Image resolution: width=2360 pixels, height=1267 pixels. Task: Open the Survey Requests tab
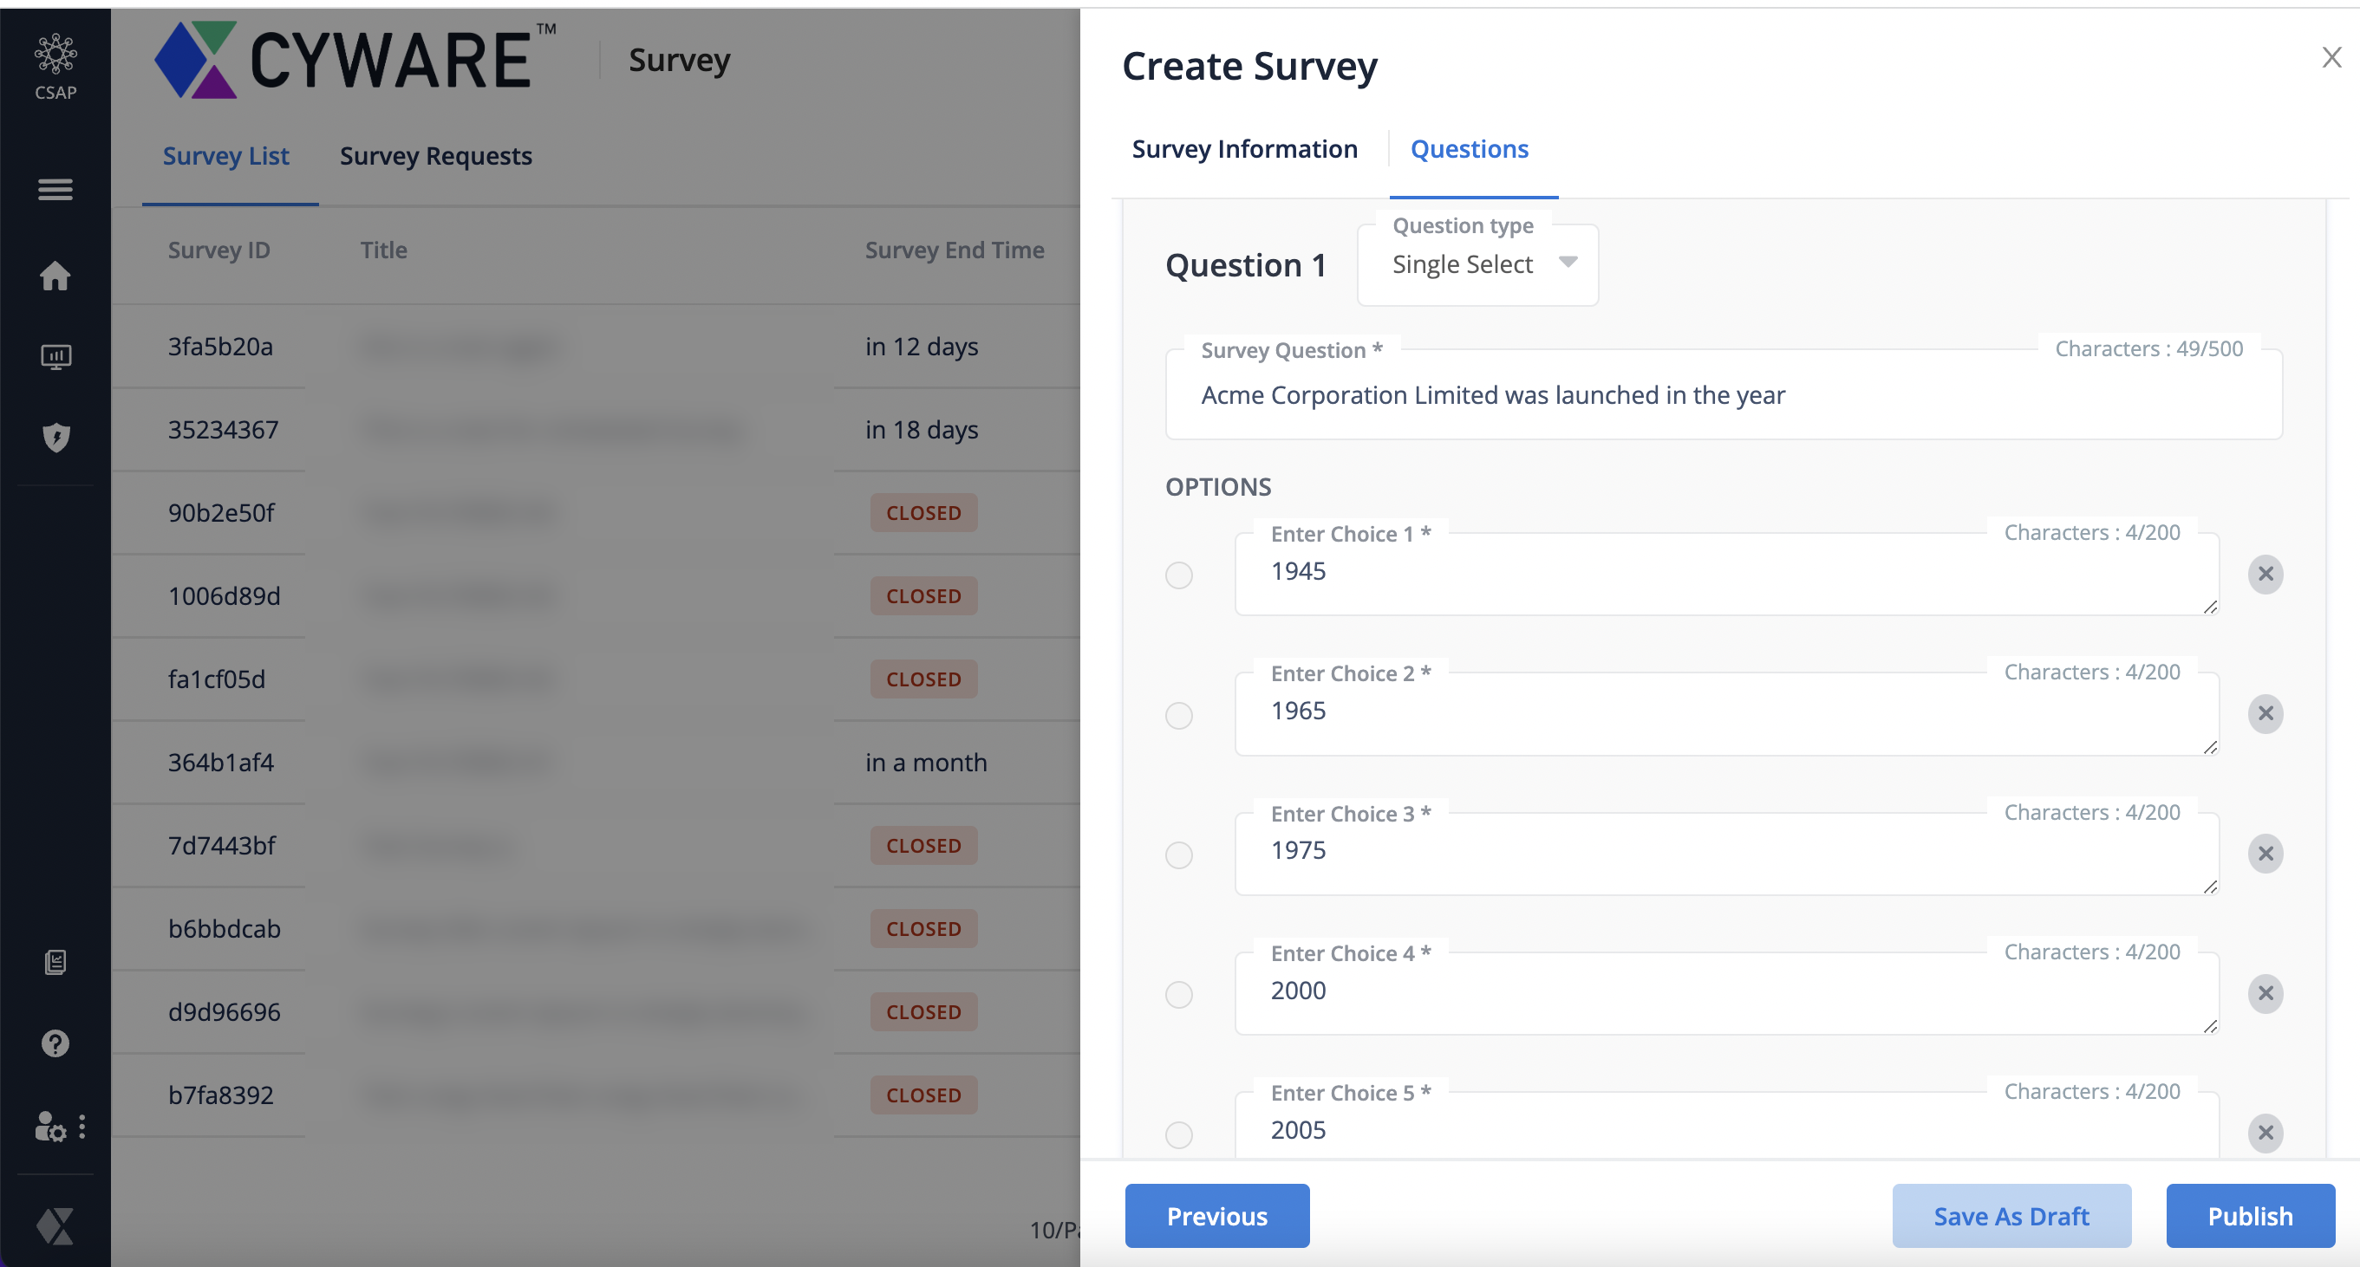pyautogui.click(x=435, y=157)
